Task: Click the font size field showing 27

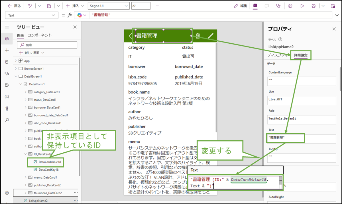Action: [x=141, y=6]
